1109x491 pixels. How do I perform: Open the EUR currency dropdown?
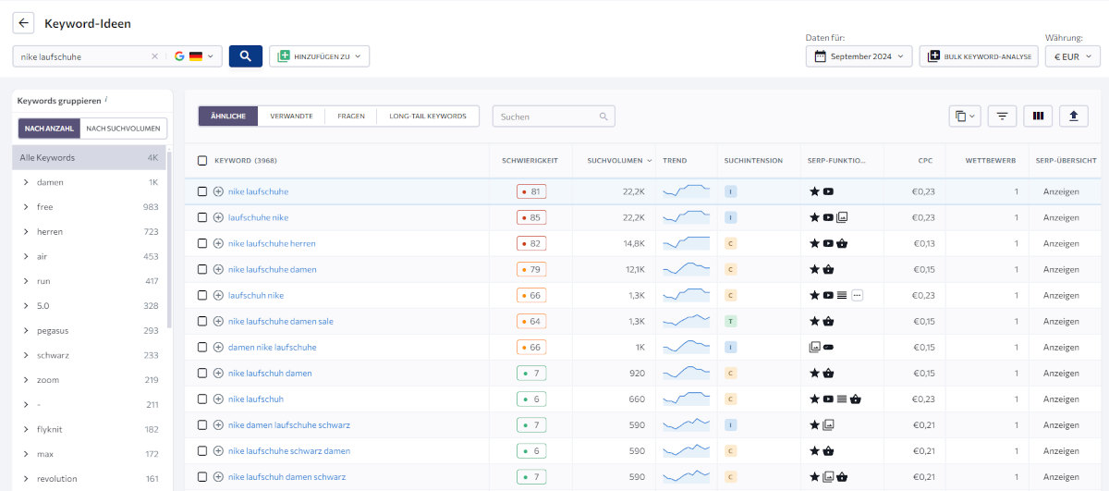tap(1073, 56)
